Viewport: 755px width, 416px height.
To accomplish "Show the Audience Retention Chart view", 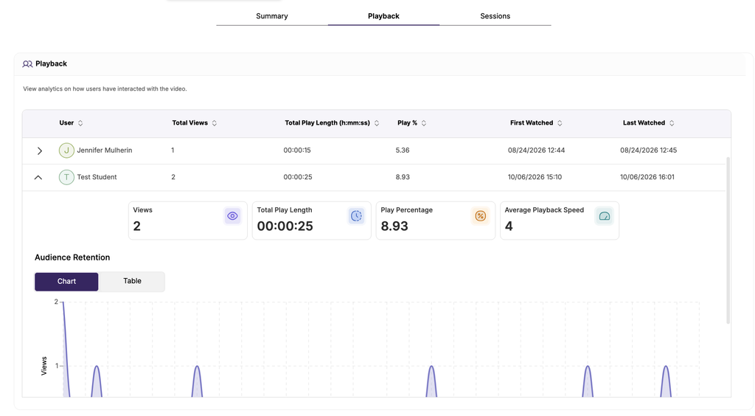I will [x=66, y=281].
